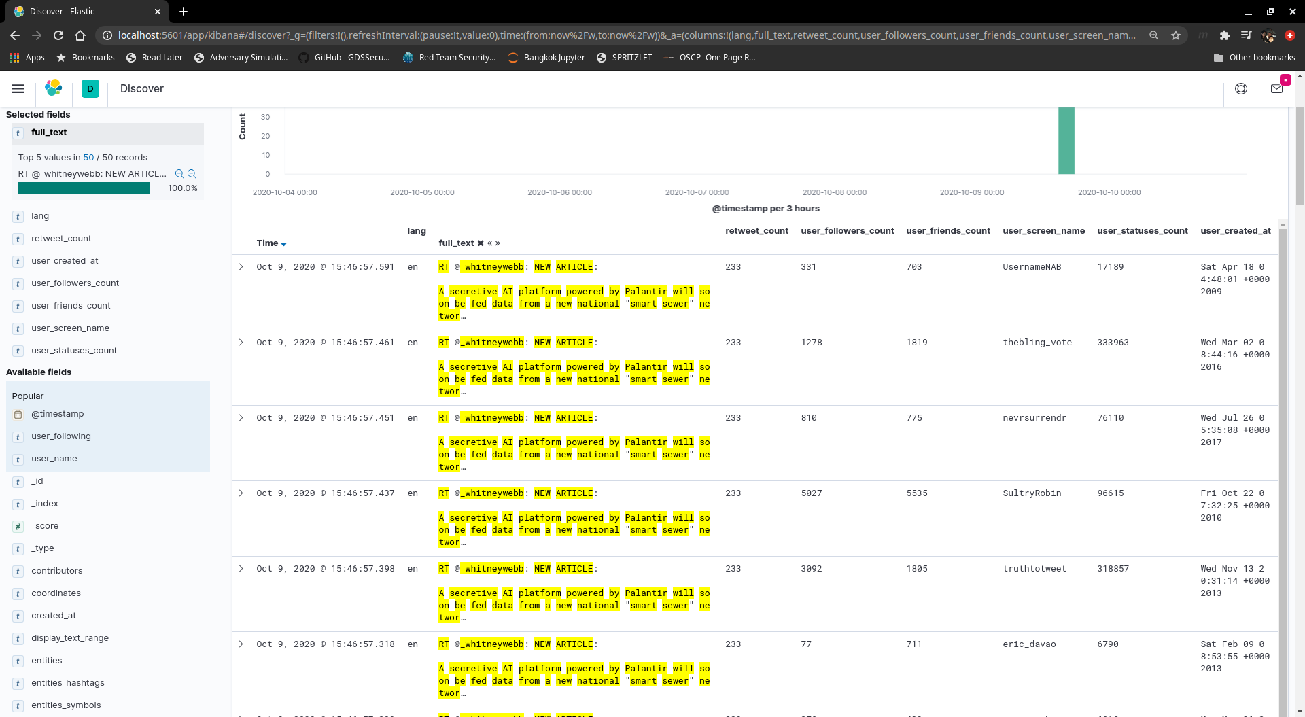
Task: Expand the row with timestamp 15:46:57.318
Action: pyautogui.click(x=241, y=644)
